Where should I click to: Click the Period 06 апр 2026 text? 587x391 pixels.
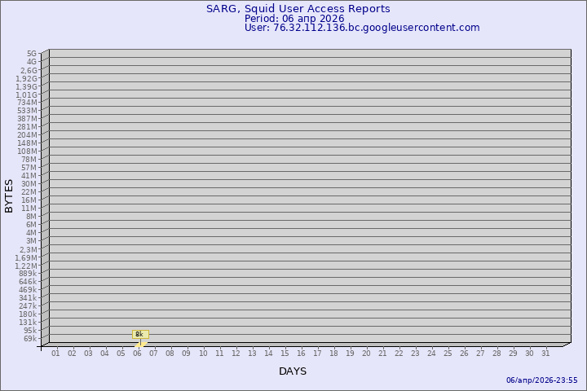point(294,19)
